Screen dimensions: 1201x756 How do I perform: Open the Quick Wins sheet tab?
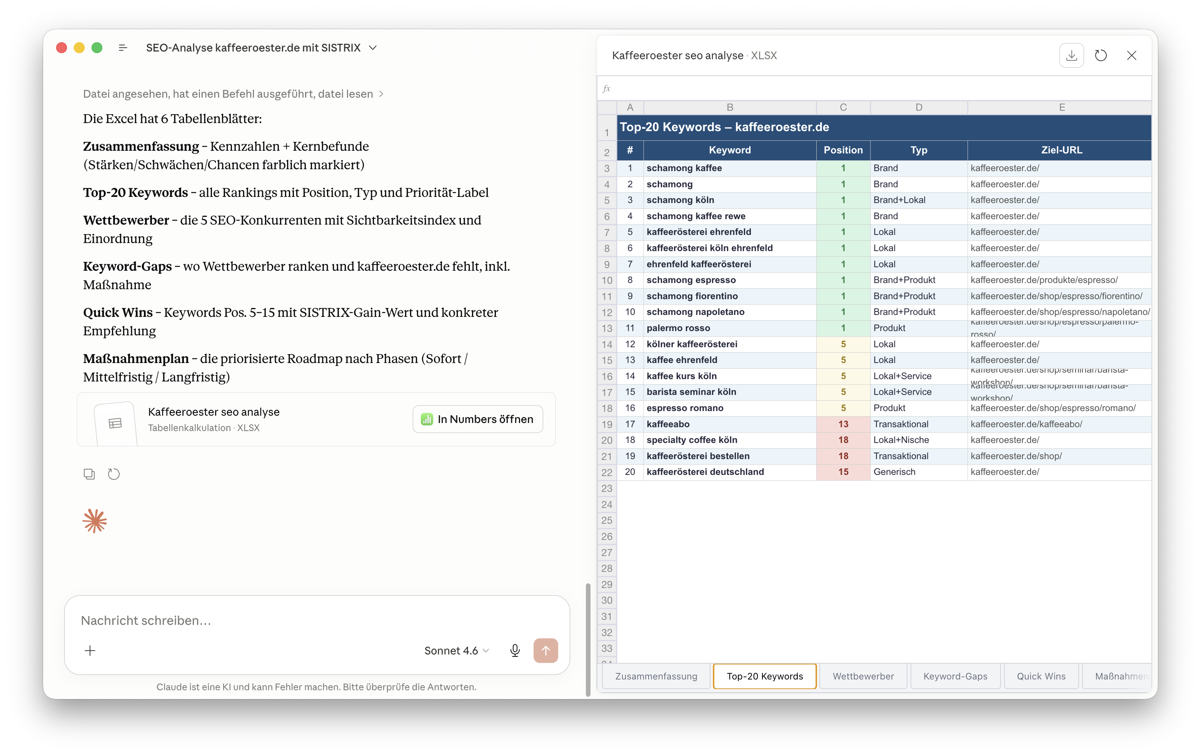tap(1041, 676)
